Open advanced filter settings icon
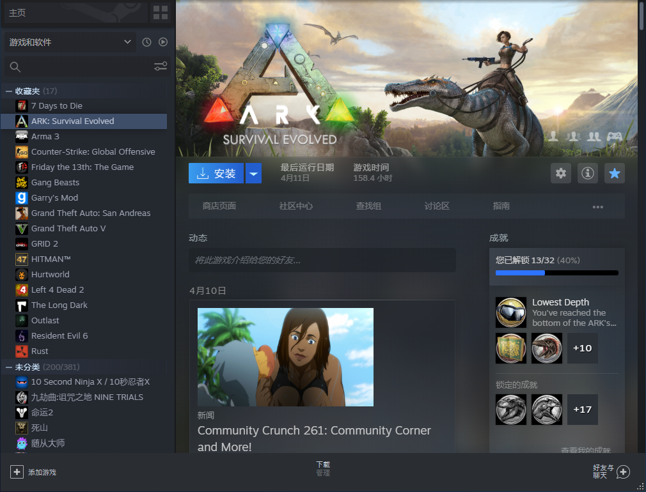 (x=161, y=66)
